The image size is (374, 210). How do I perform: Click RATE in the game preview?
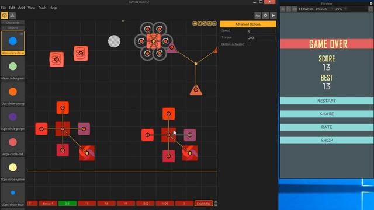[x=327, y=127]
